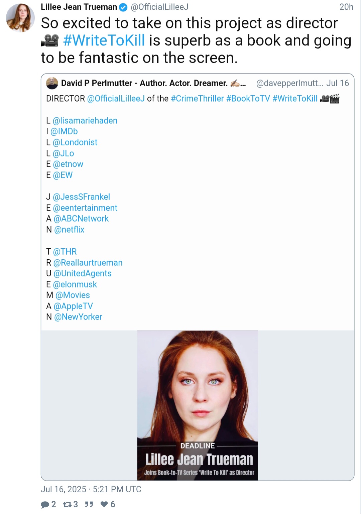
Task: Open the #CrimeThriller hashtag
Action: coord(197,99)
